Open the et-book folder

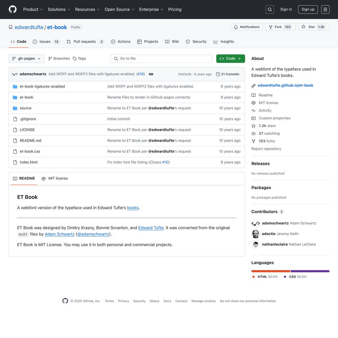pyautogui.click(x=26, y=97)
